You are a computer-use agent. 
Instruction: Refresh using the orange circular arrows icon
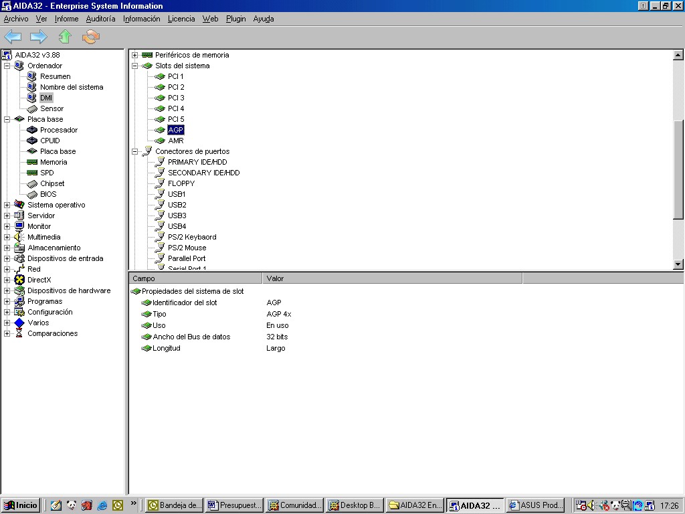(x=91, y=37)
